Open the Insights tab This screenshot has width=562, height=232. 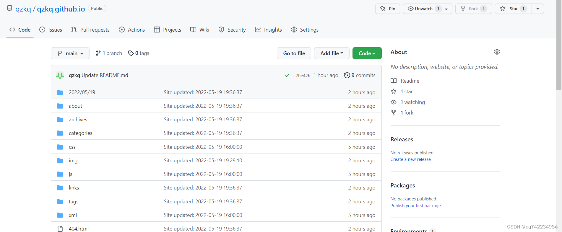pos(268,30)
